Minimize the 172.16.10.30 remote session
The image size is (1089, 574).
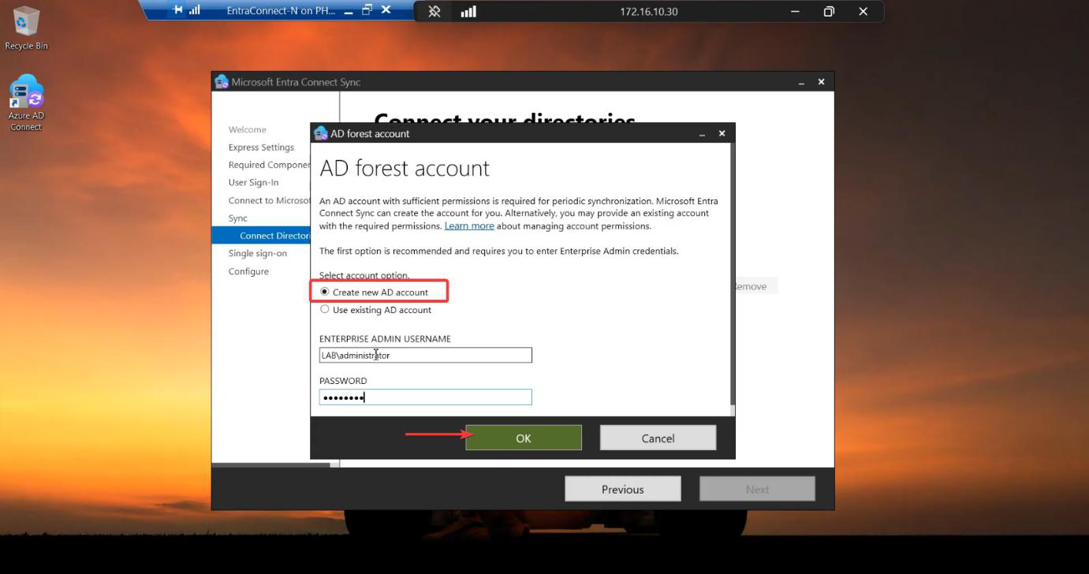(795, 11)
